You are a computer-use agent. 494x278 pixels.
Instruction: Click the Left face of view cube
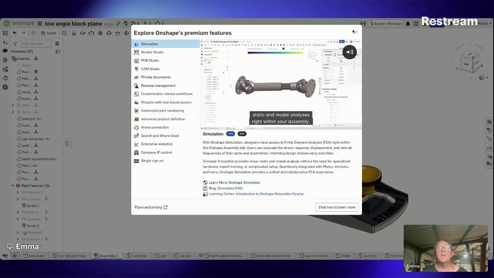pos(466,64)
